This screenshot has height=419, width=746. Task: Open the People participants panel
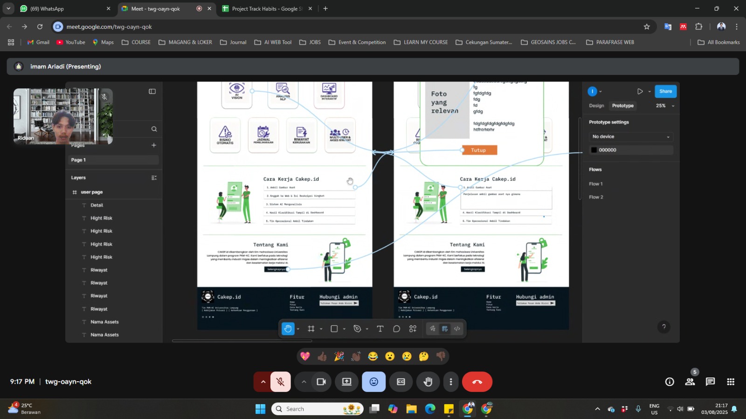click(690, 382)
